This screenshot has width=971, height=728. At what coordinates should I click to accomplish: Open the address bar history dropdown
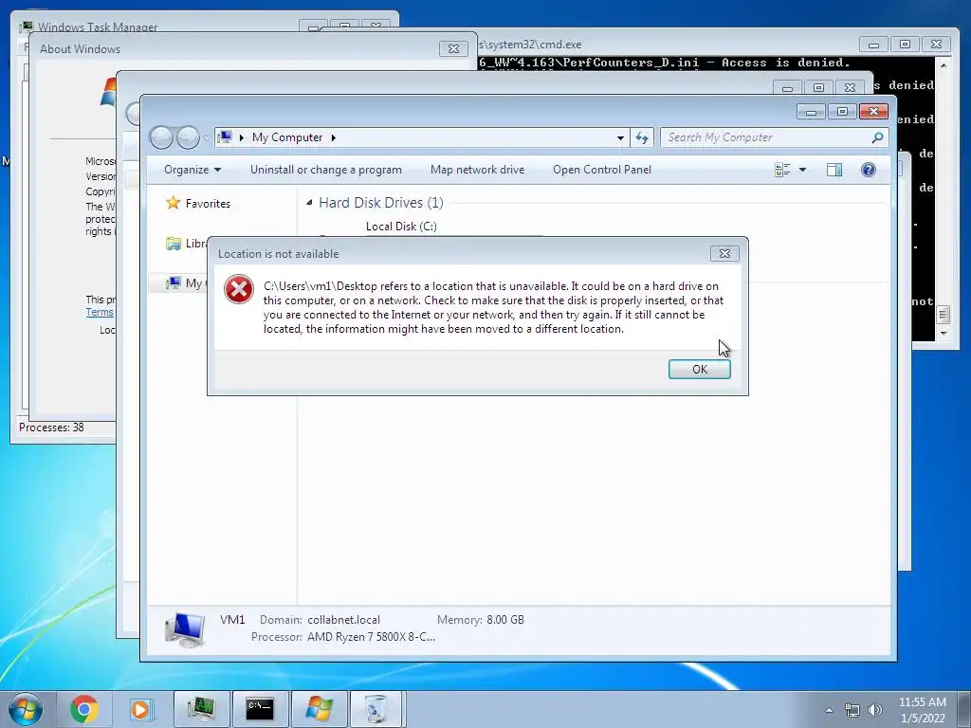point(620,138)
